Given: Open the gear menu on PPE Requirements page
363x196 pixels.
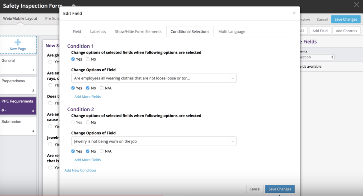Looking at the screenshot, I should [x=4, y=110].
